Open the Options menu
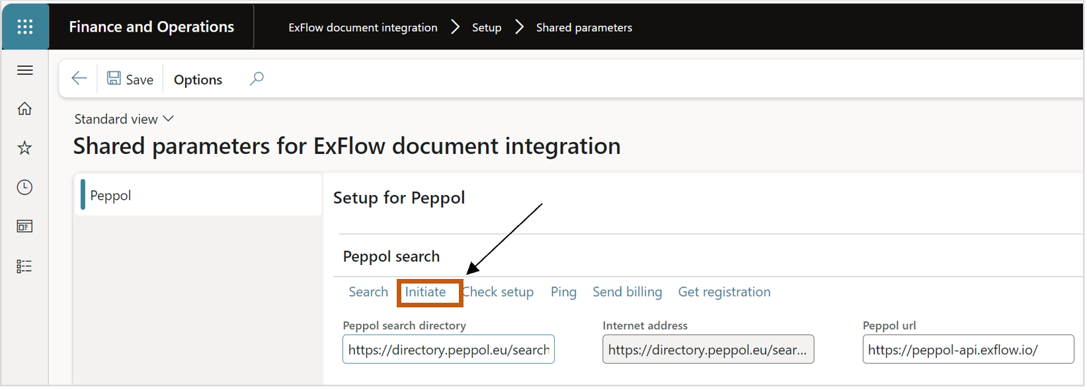Viewport: 1087px width, 390px height. tap(198, 79)
